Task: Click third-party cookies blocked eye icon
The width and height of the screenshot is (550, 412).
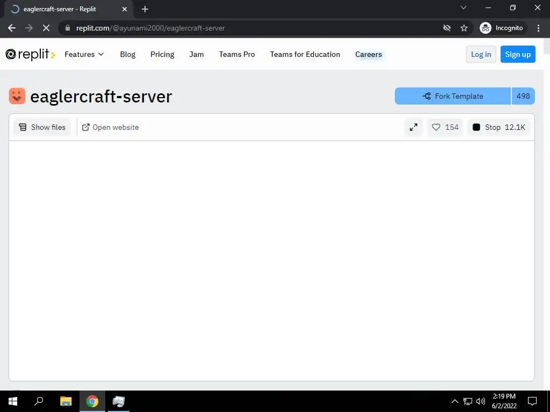Action: coord(446,28)
